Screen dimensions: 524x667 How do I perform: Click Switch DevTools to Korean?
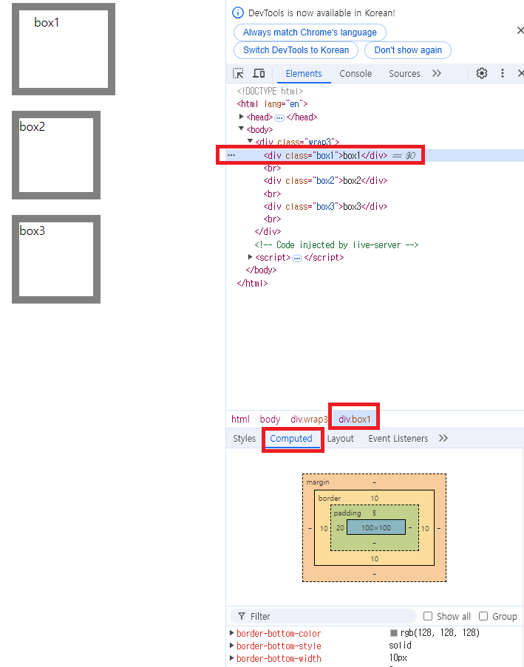point(296,50)
